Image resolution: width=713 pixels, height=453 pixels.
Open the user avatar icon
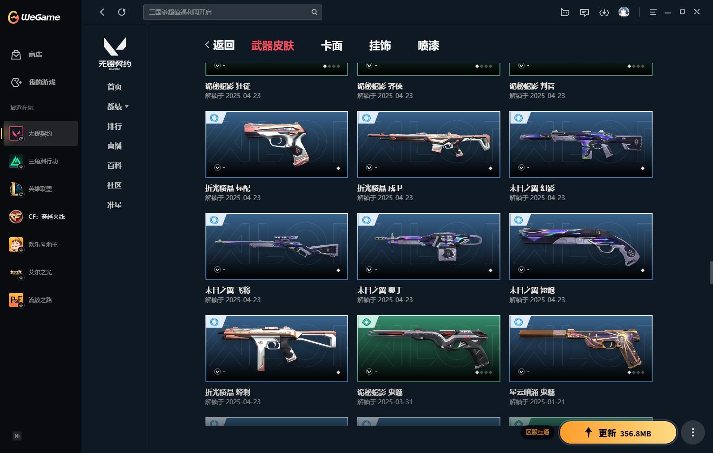(x=624, y=12)
